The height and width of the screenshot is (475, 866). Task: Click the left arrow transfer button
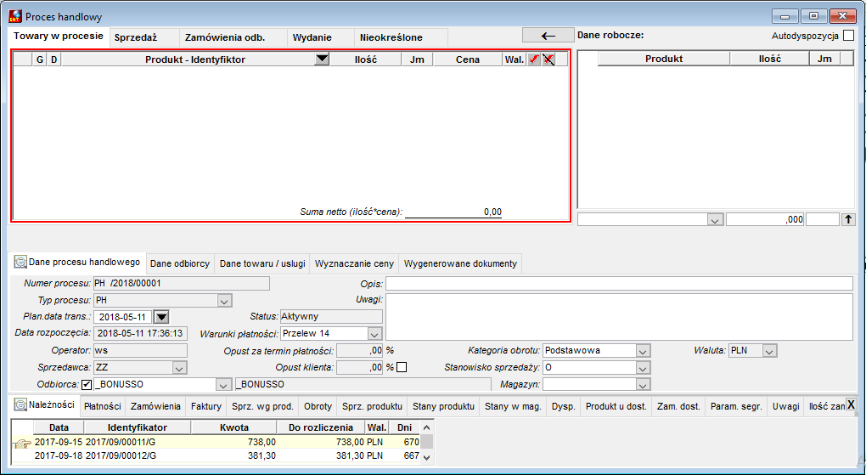point(548,36)
